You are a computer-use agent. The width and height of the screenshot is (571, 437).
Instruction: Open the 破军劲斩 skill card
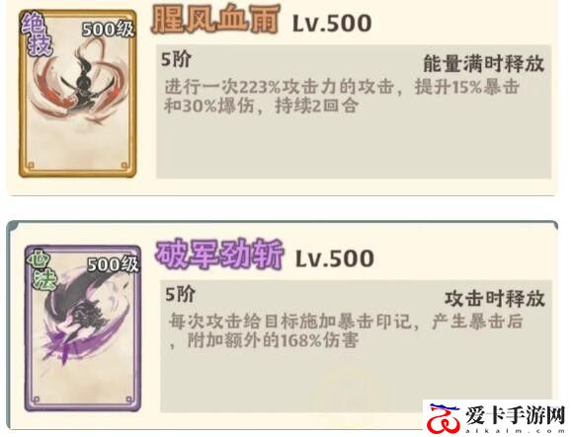83,328
